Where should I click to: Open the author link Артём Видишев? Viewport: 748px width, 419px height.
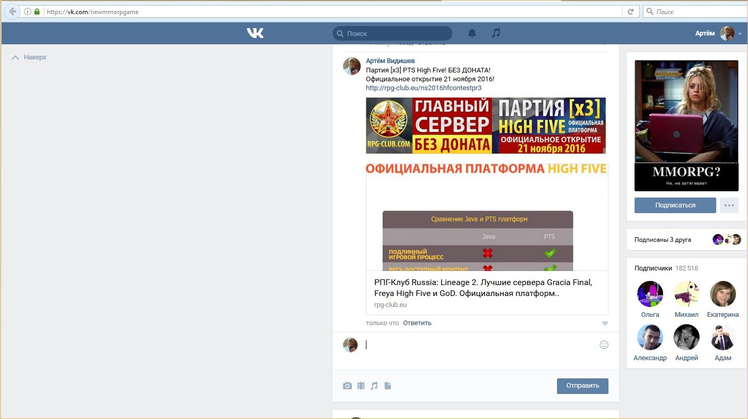[390, 61]
